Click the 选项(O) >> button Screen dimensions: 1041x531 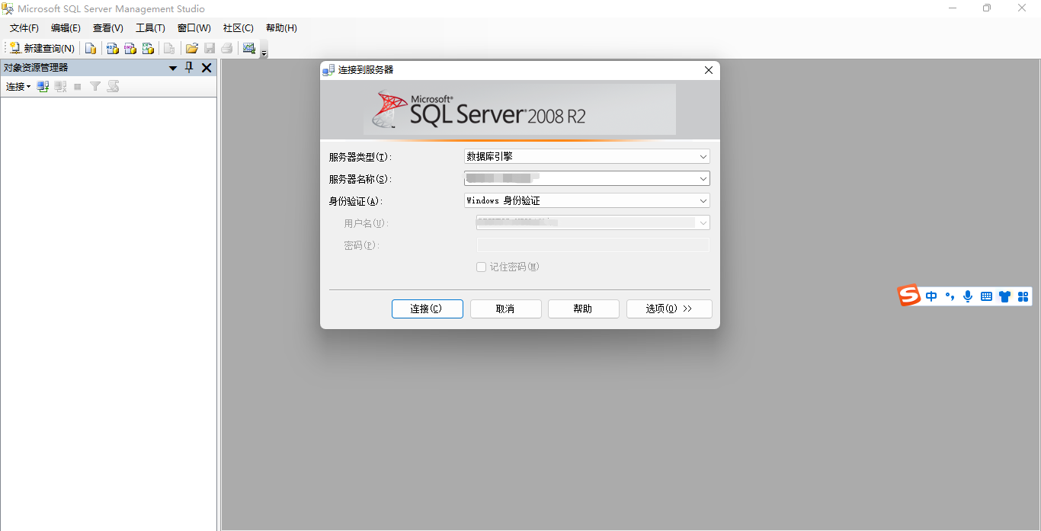(668, 309)
